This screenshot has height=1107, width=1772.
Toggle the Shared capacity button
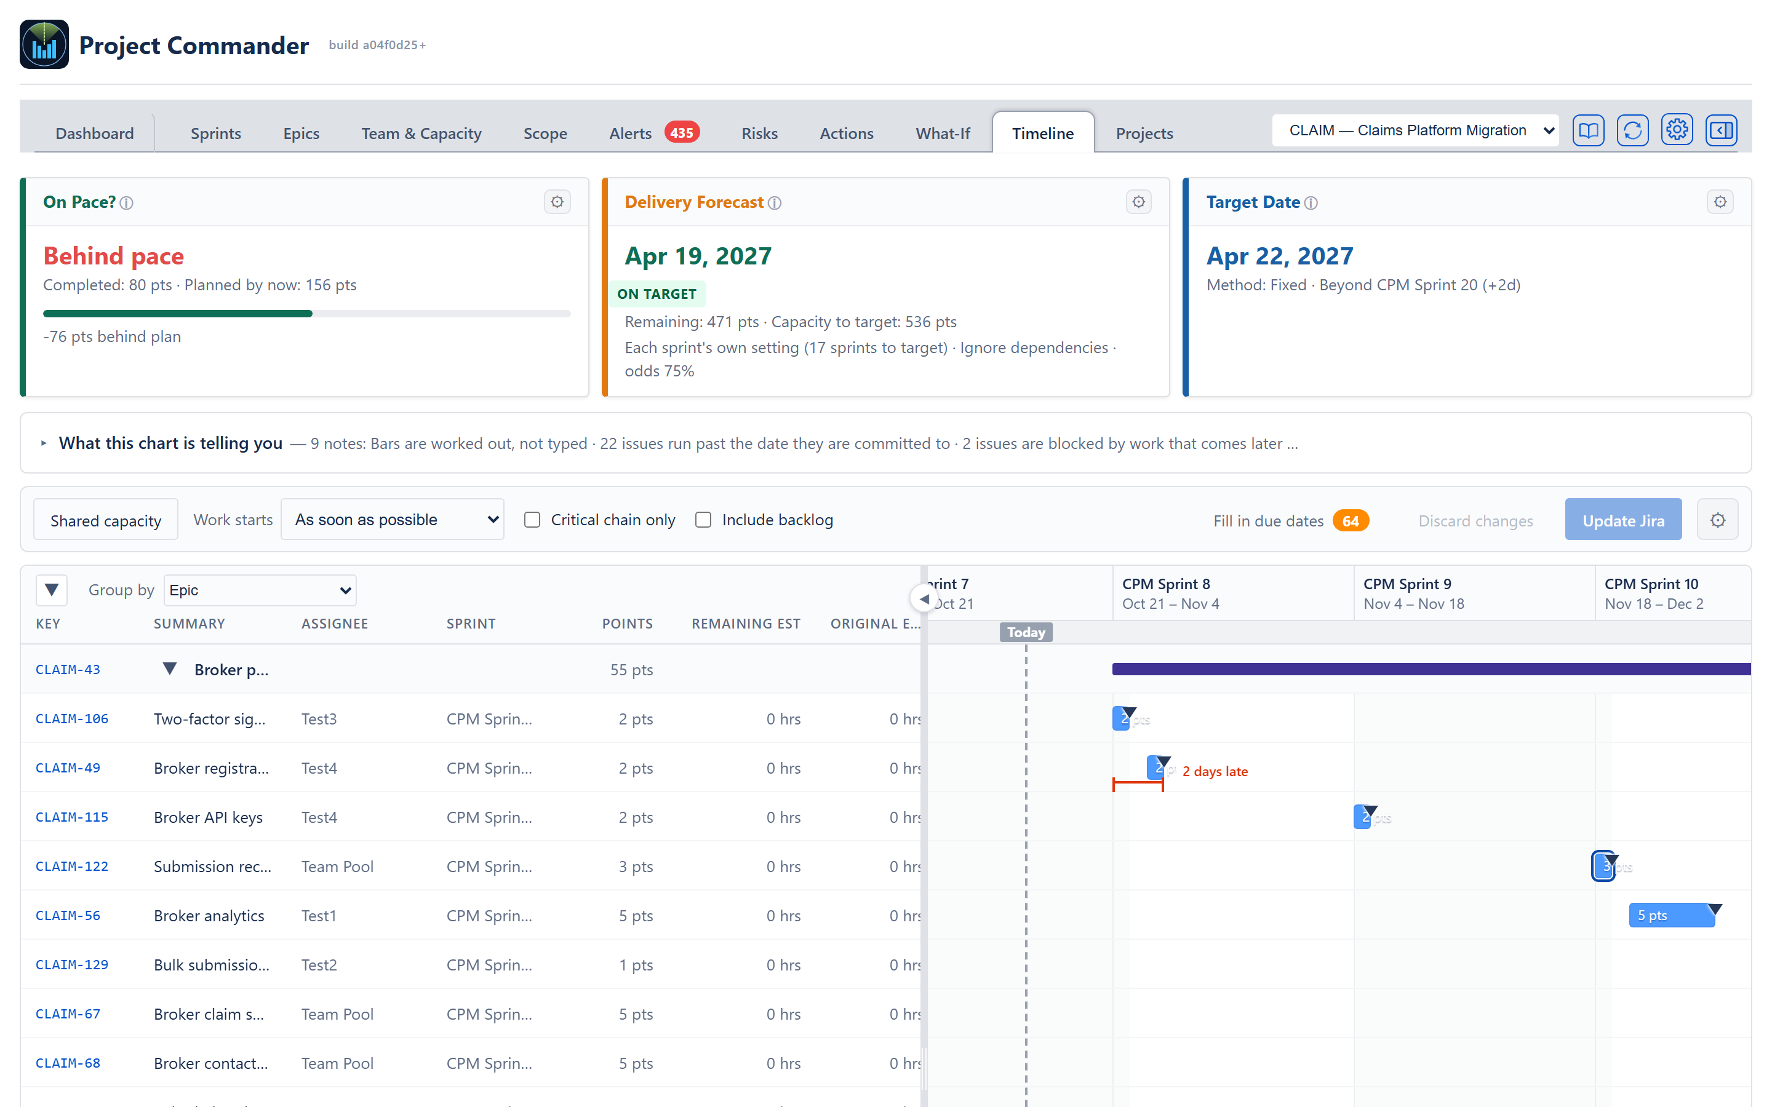pos(105,520)
